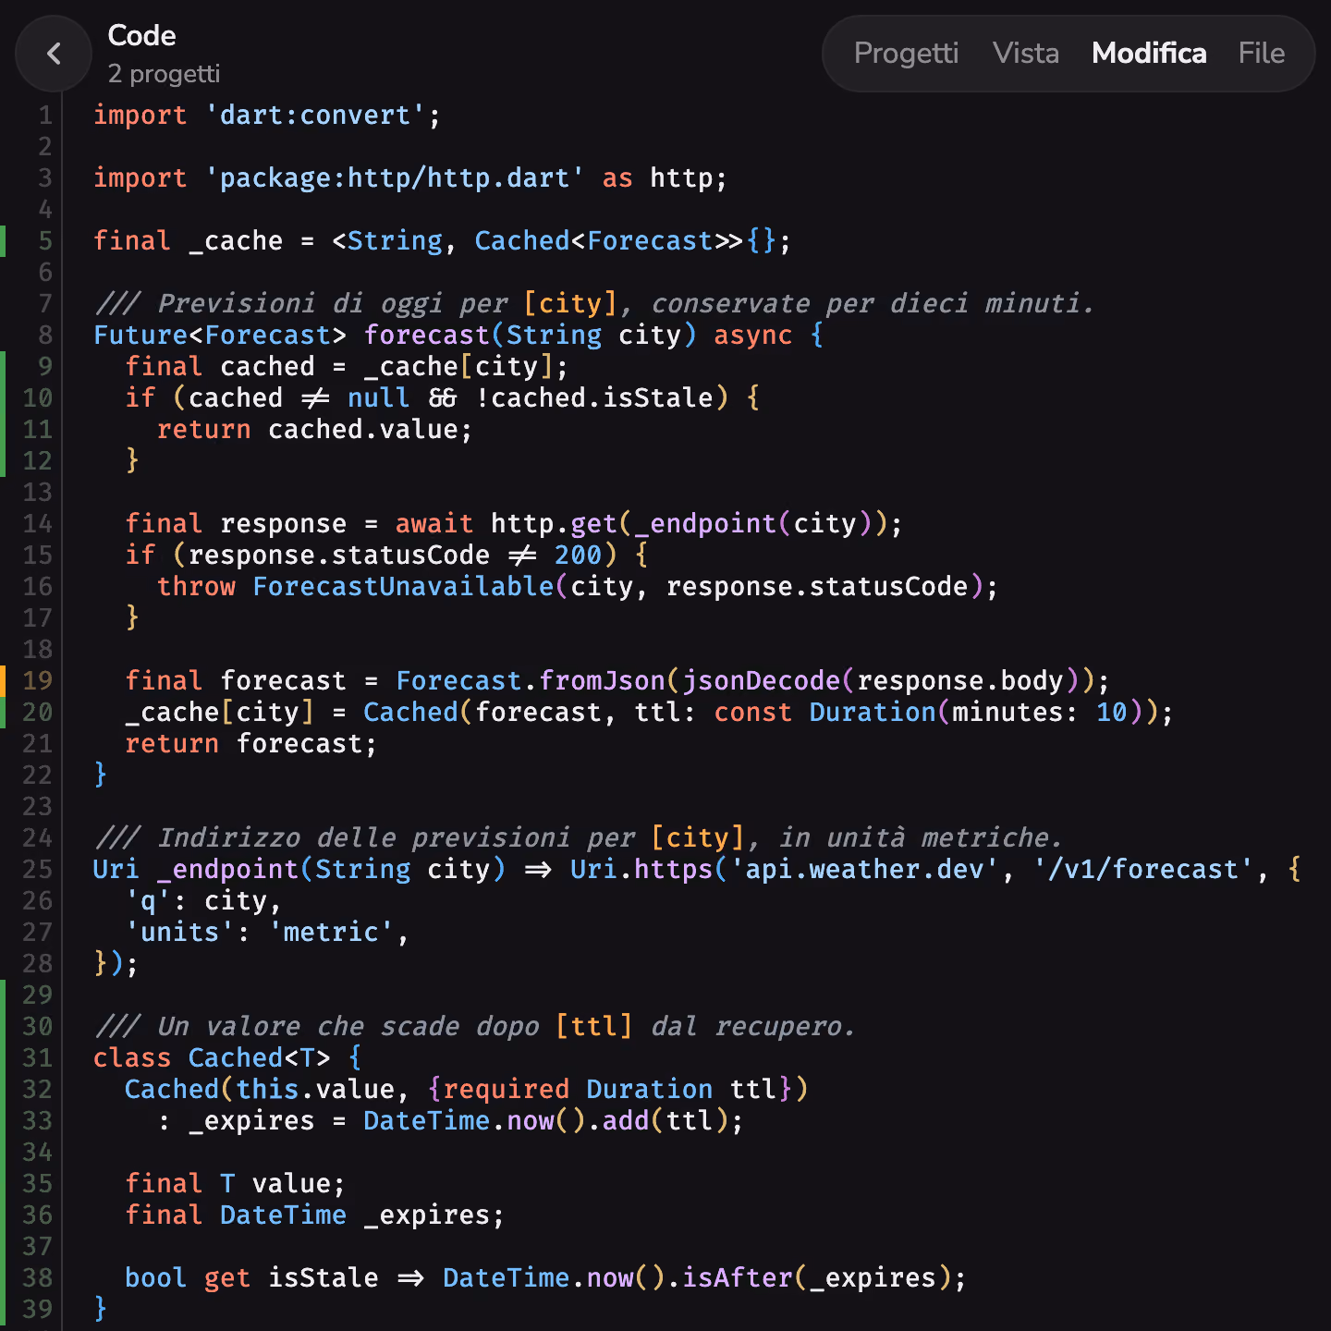Click the "async" keyword
1331x1331 pixels.
coord(752,336)
